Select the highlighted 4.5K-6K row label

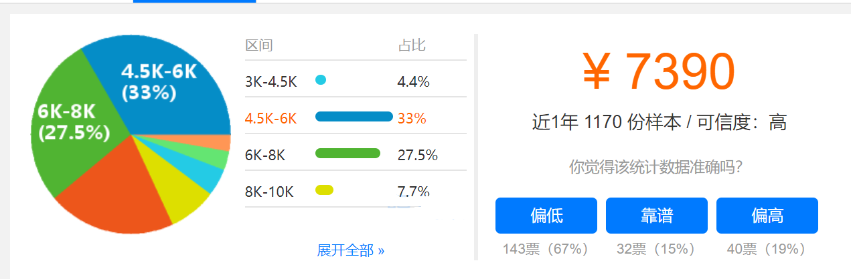270,118
